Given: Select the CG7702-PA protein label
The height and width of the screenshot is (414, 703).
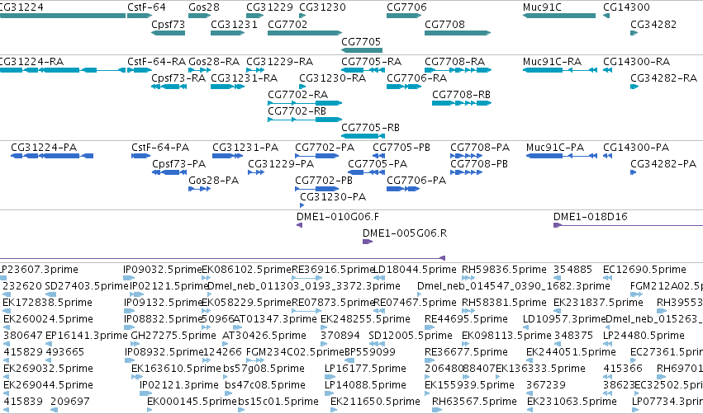Looking at the screenshot, I should 325,148.
